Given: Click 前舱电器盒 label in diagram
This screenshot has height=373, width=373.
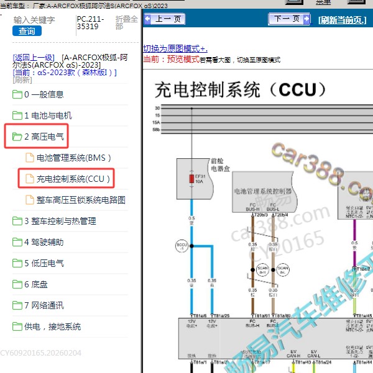Looking at the screenshot, I should tap(220, 165).
